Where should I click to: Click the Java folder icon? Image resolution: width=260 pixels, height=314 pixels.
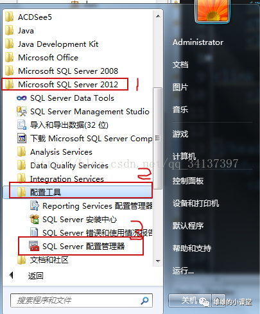point(9,30)
